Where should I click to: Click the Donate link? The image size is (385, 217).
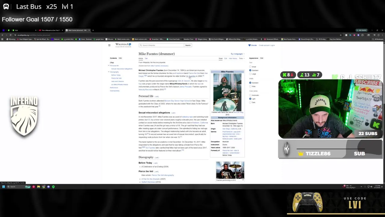[x=254, y=45]
